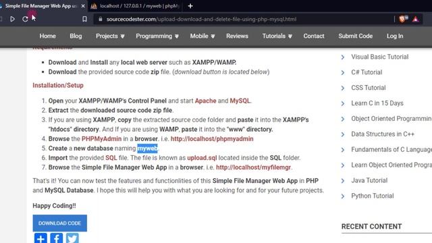Close the Simple File Manager tab
The width and height of the screenshot is (432, 243).
coord(83,6)
